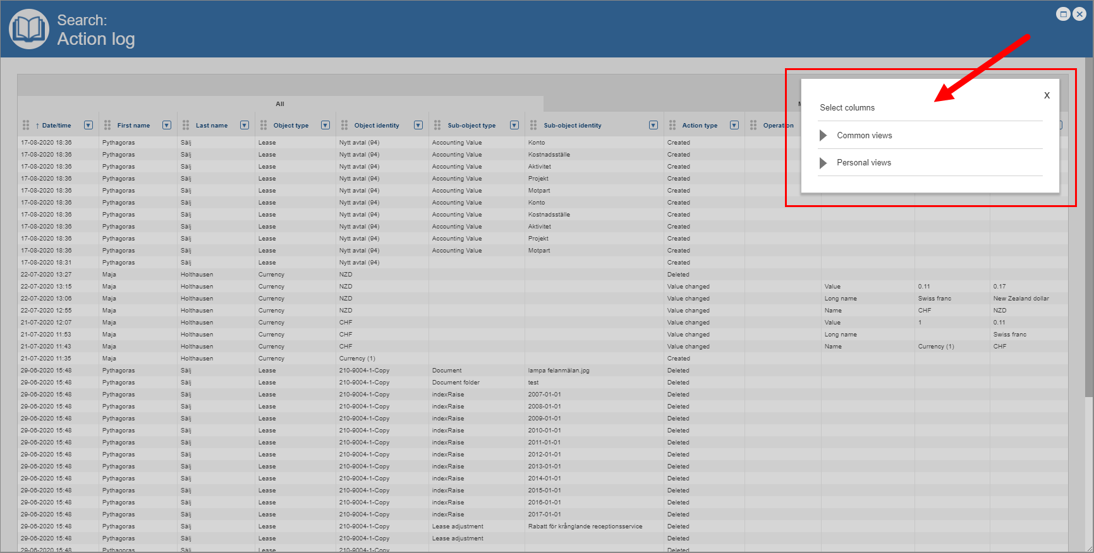The width and height of the screenshot is (1094, 553).
Task: Click the 'New Zealand dollar' cell
Action: tap(1021, 299)
